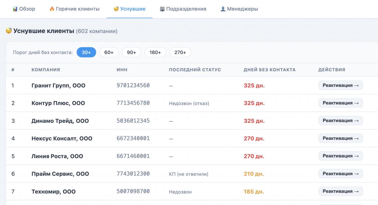
Task: Select the 30+ days threshold
Action: (x=86, y=52)
